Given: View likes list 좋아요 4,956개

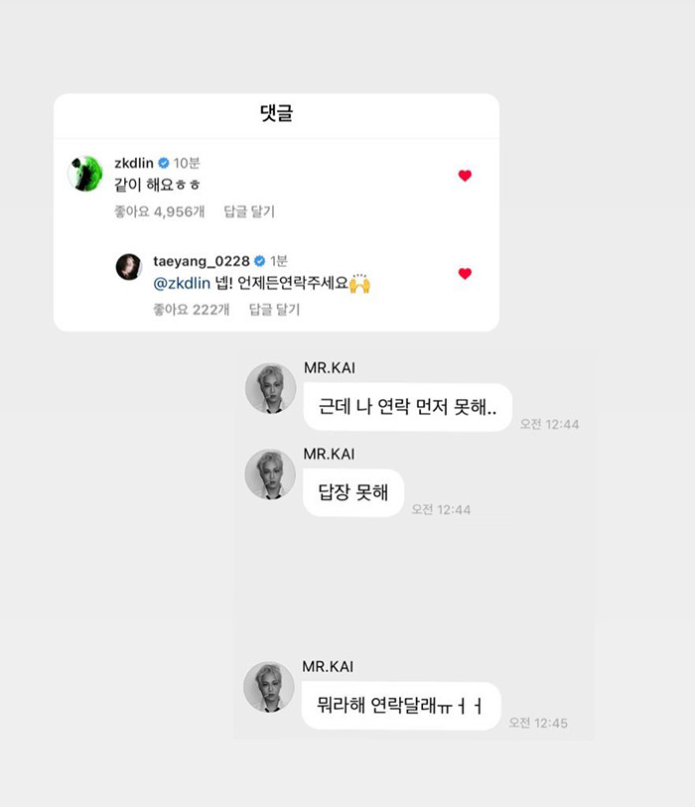Looking at the screenshot, I should coord(159,211).
